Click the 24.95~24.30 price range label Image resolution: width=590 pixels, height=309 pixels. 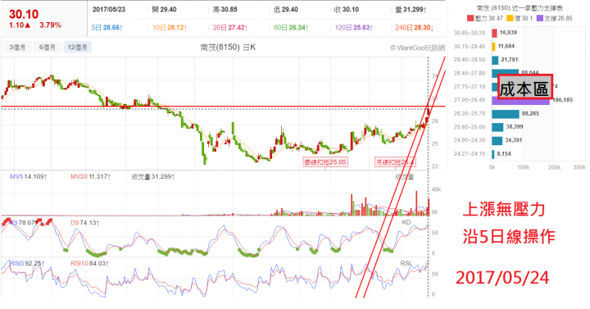470,140
